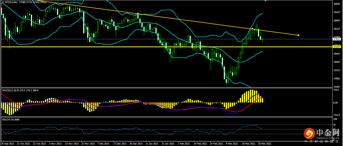
Task: Click the 30 Sep 2021 date label
Action: coord(8,144)
